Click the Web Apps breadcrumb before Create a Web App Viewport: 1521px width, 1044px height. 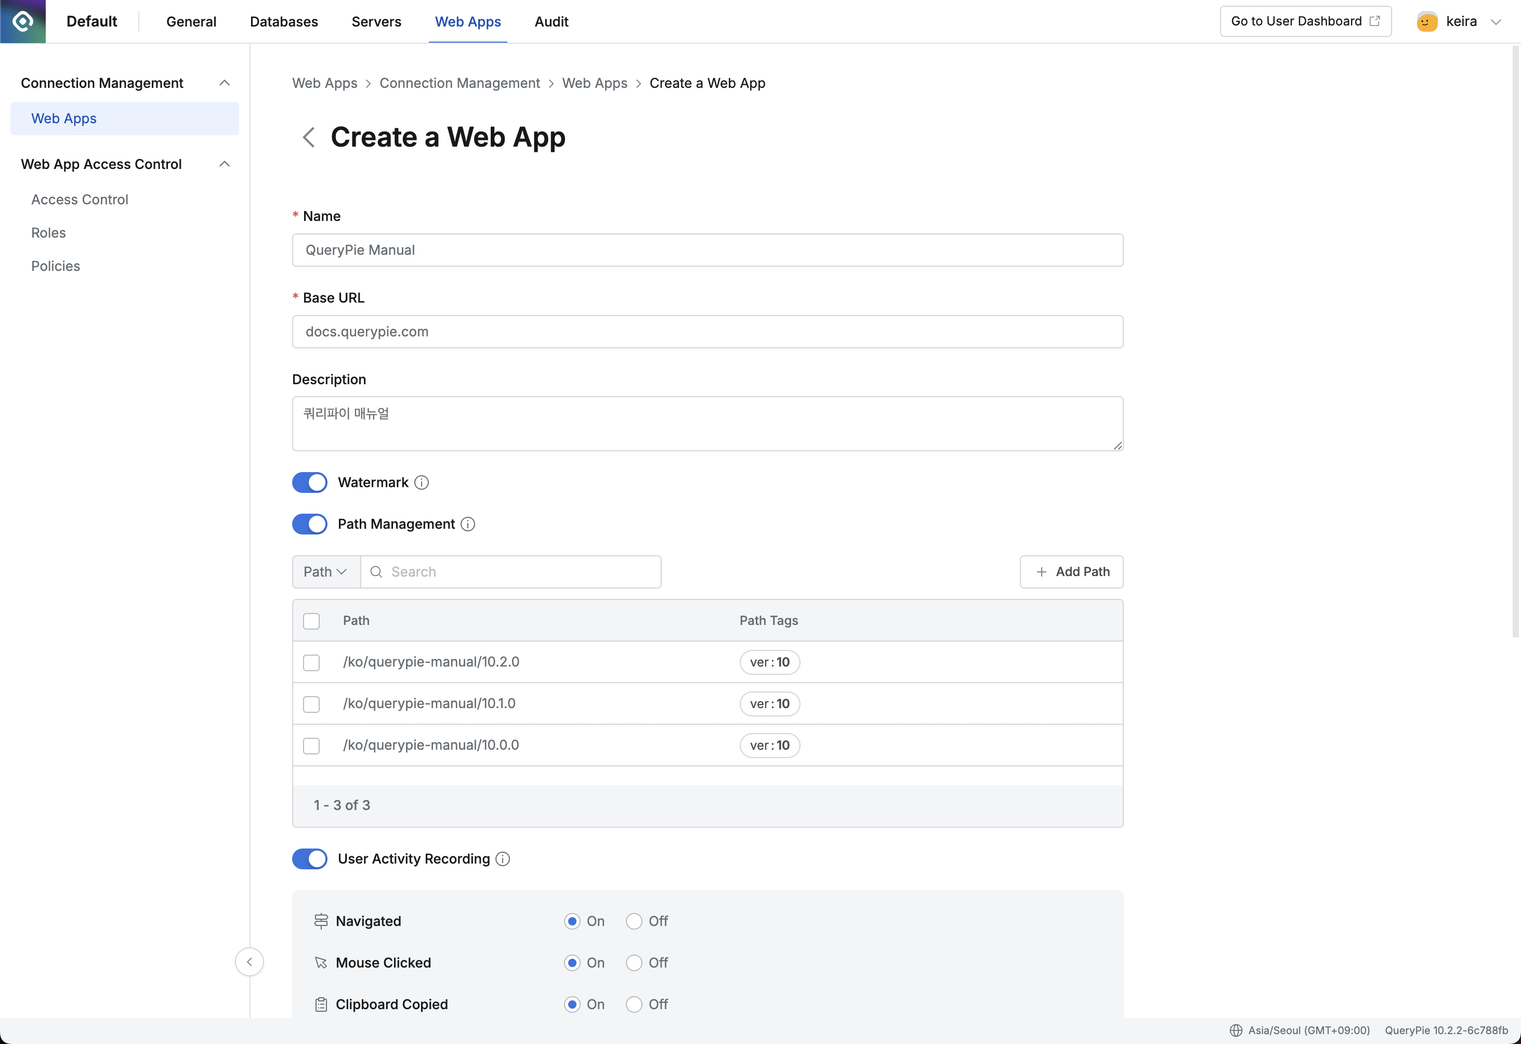click(594, 83)
